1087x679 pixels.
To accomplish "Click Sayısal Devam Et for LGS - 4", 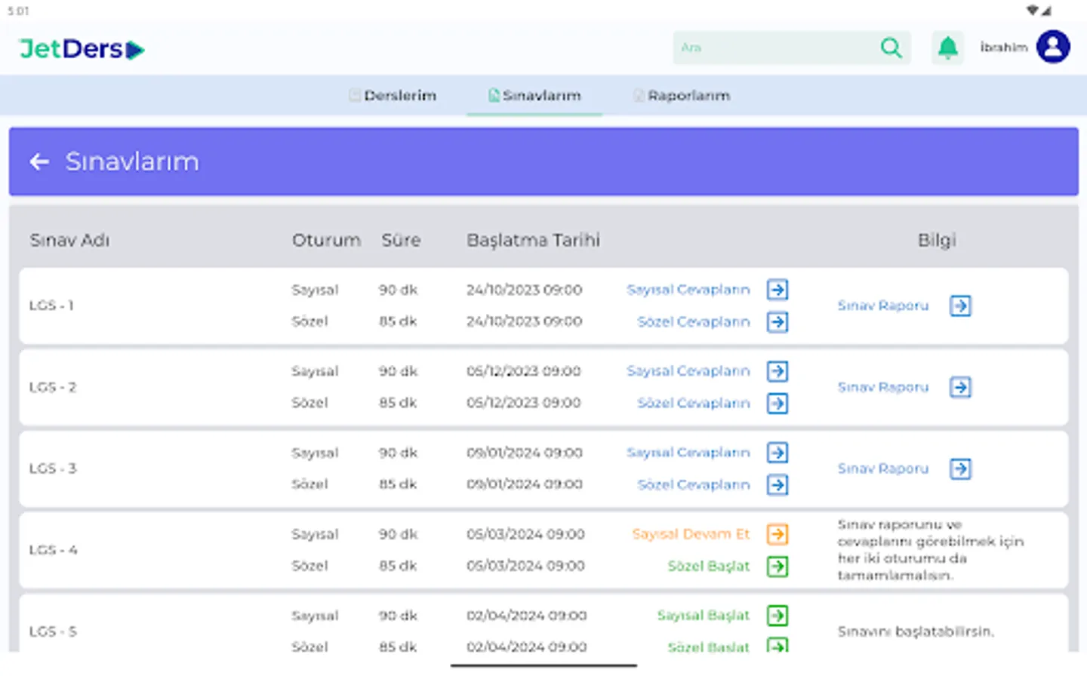I will pyautogui.click(x=691, y=533).
